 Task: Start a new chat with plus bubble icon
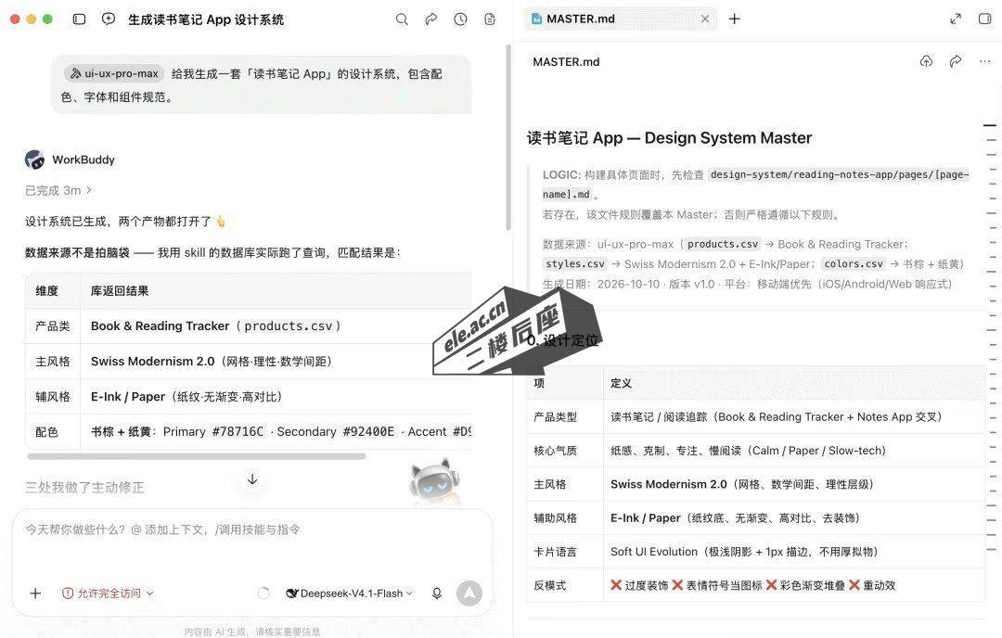[109, 19]
